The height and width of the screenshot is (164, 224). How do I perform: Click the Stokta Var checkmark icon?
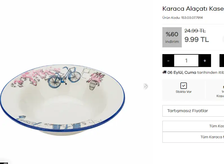click(x=183, y=86)
